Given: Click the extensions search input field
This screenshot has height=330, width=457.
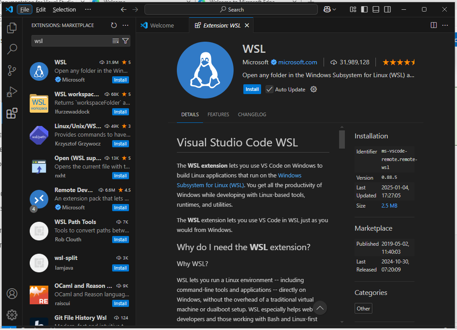Looking at the screenshot, I should (x=71, y=41).
